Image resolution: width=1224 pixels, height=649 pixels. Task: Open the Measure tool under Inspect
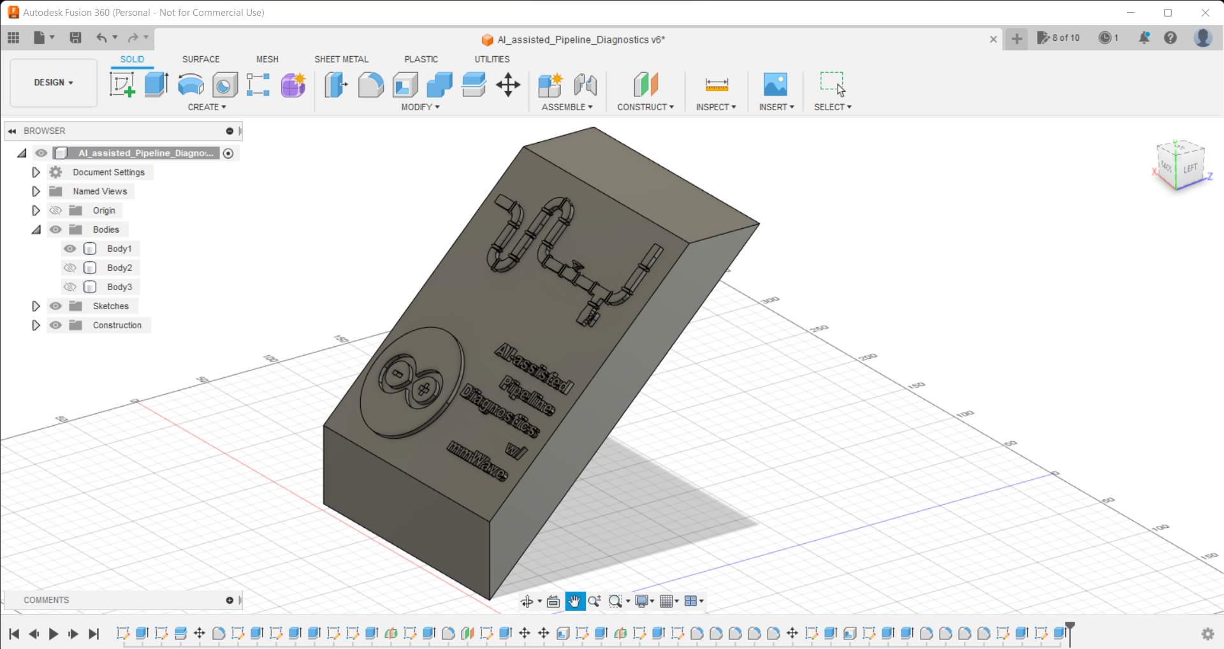pos(716,85)
